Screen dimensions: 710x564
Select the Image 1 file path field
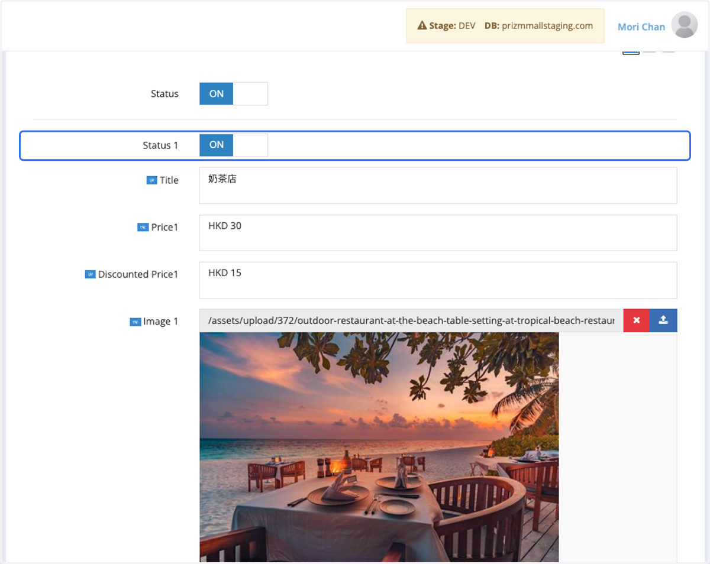click(411, 320)
